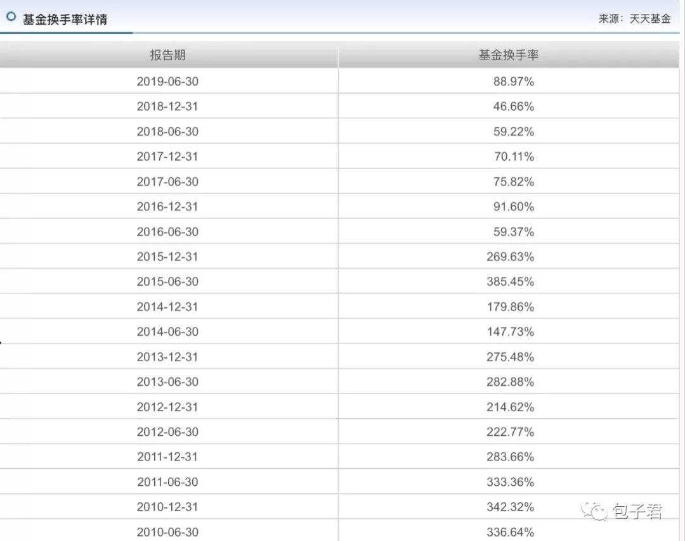
Task: Click the 283.66% turnover rate cell
Action: pyautogui.click(x=514, y=457)
